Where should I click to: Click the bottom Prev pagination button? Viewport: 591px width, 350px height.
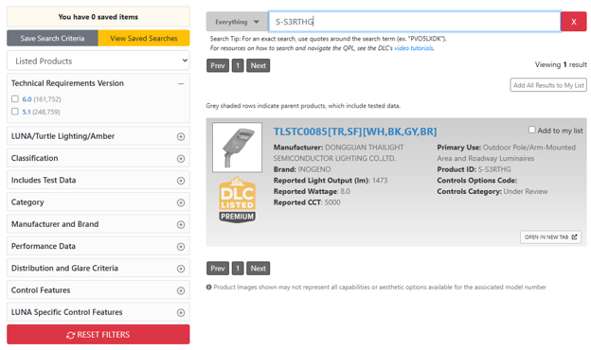(x=218, y=269)
